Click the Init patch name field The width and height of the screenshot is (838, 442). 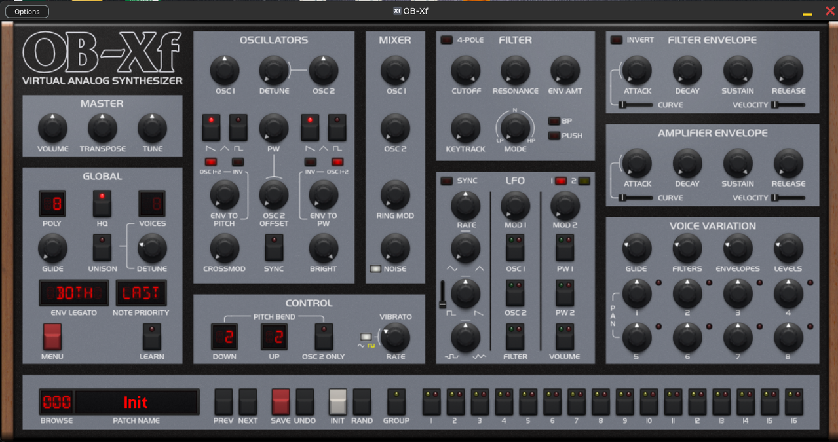pos(136,402)
